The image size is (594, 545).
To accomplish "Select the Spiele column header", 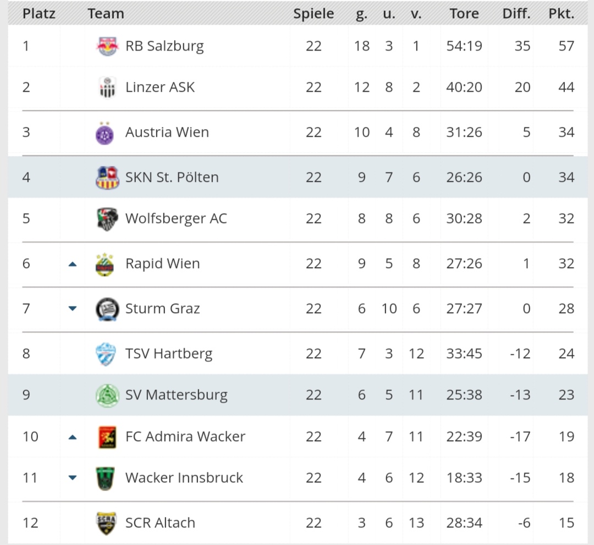I will point(313,14).
